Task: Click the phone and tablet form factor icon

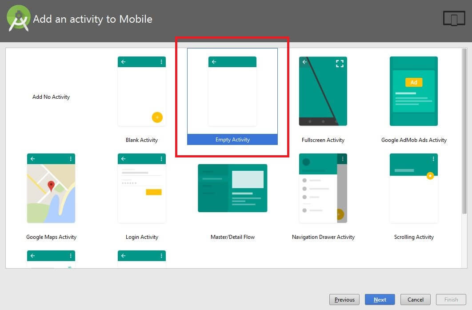Action: pyautogui.click(x=454, y=19)
